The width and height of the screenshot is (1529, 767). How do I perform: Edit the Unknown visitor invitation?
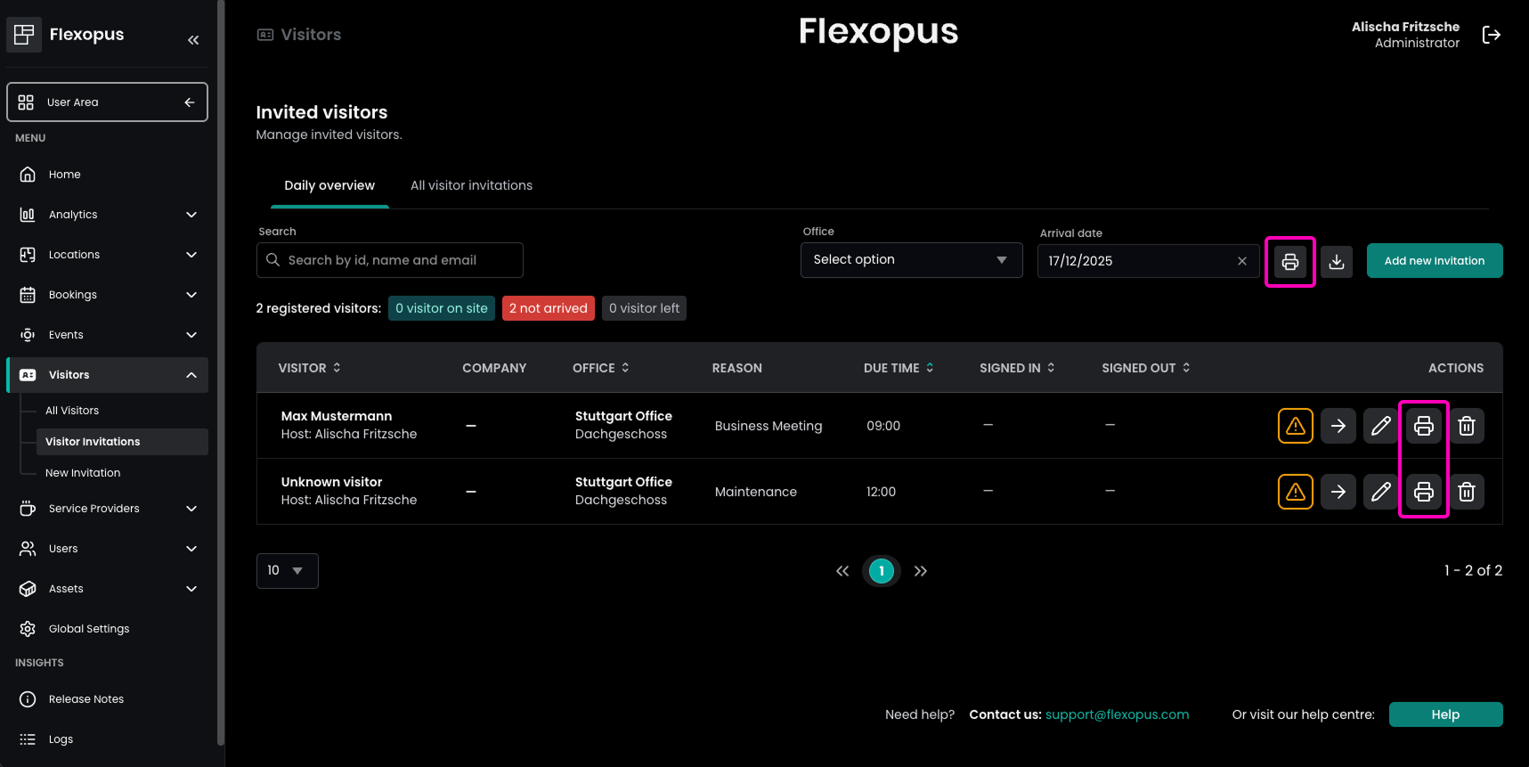[x=1380, y=492]
